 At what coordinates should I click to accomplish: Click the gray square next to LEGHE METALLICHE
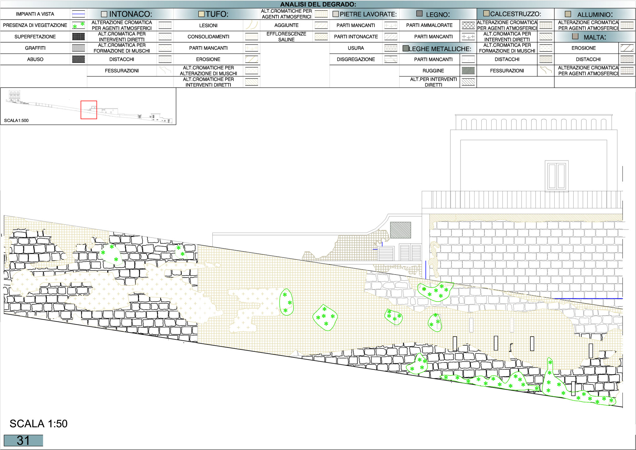point(405,49)
